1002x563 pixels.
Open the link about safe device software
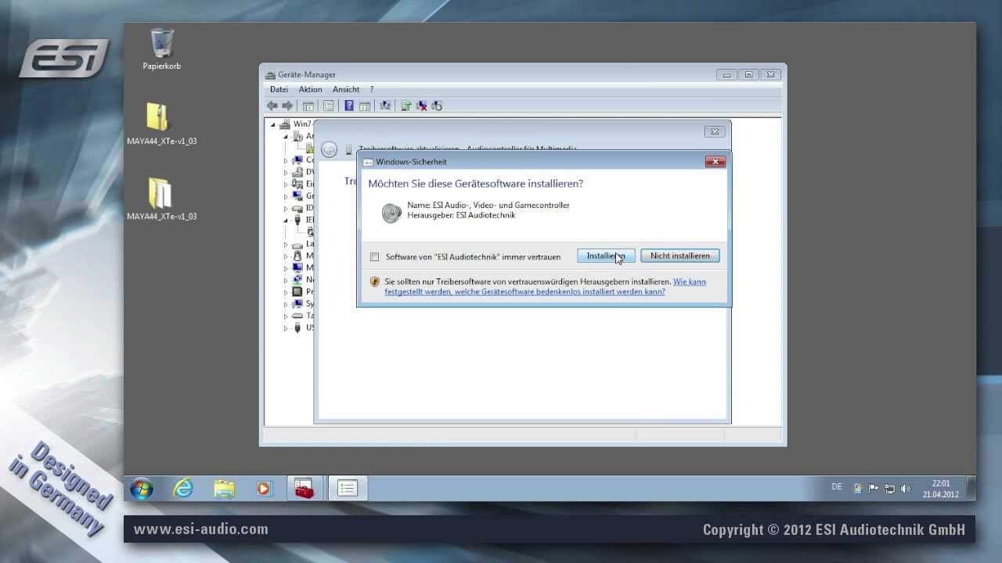545,286
